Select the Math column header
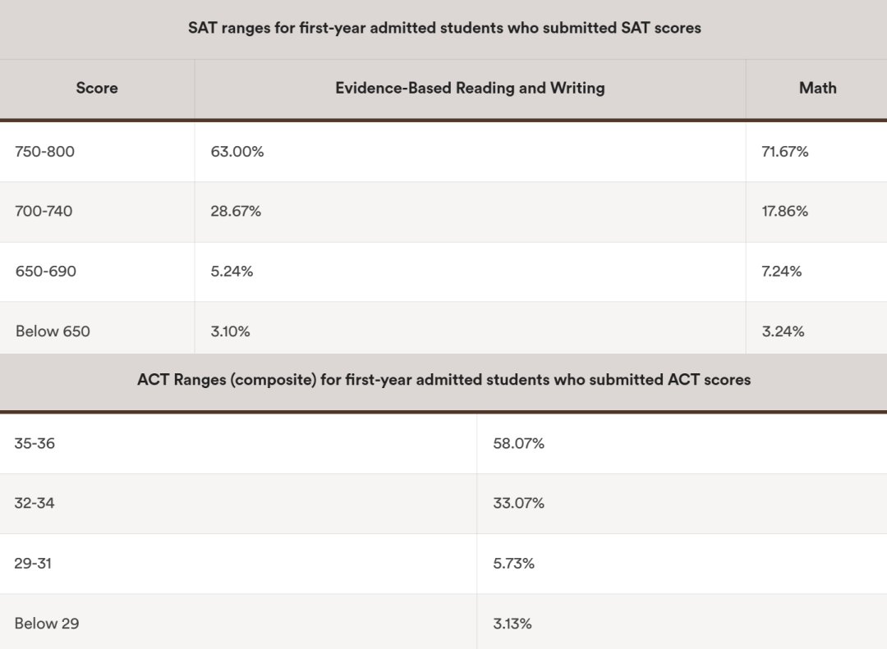The height and width of the screenshot is (649, 887). coord(817,89)
